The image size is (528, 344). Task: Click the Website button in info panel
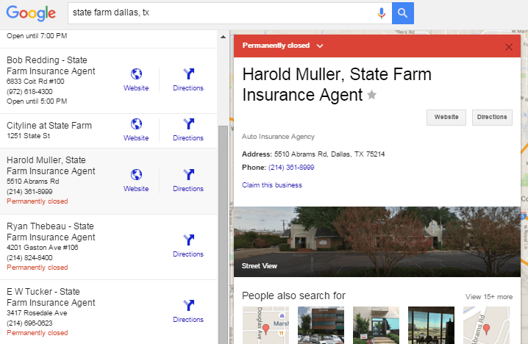pyautogui.click(x=446, y=117)
